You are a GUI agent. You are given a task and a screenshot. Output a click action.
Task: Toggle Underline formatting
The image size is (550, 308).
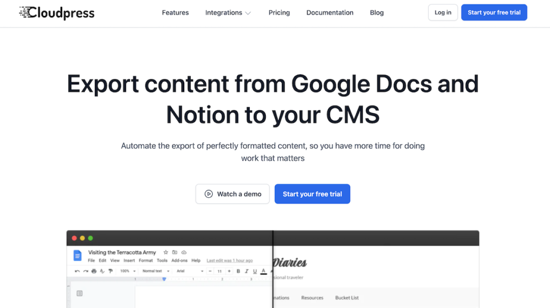coord(255,271)
